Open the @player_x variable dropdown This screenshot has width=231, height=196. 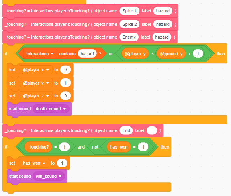click(36, 70)
